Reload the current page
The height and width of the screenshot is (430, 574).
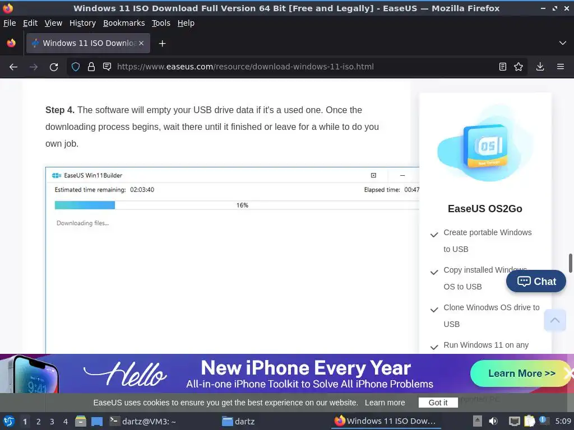click(54, 67)
